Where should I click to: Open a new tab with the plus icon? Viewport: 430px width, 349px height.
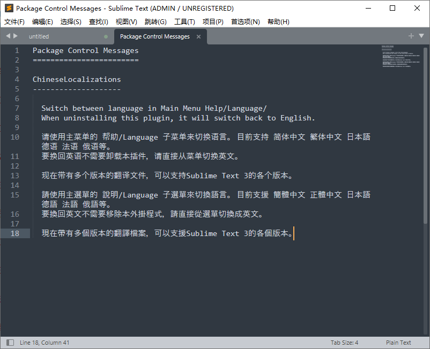(x=410, y=36)
